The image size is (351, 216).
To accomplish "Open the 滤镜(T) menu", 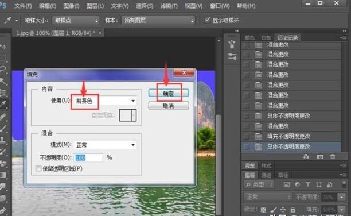I will (x=169, y=6).
